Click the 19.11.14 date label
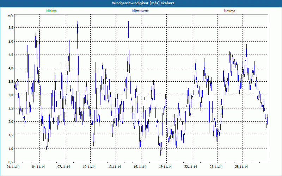The height and width of the screenshot is (176, 282). tap(165, 167)
